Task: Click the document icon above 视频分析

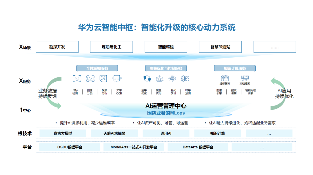Action: pos(103,79)
